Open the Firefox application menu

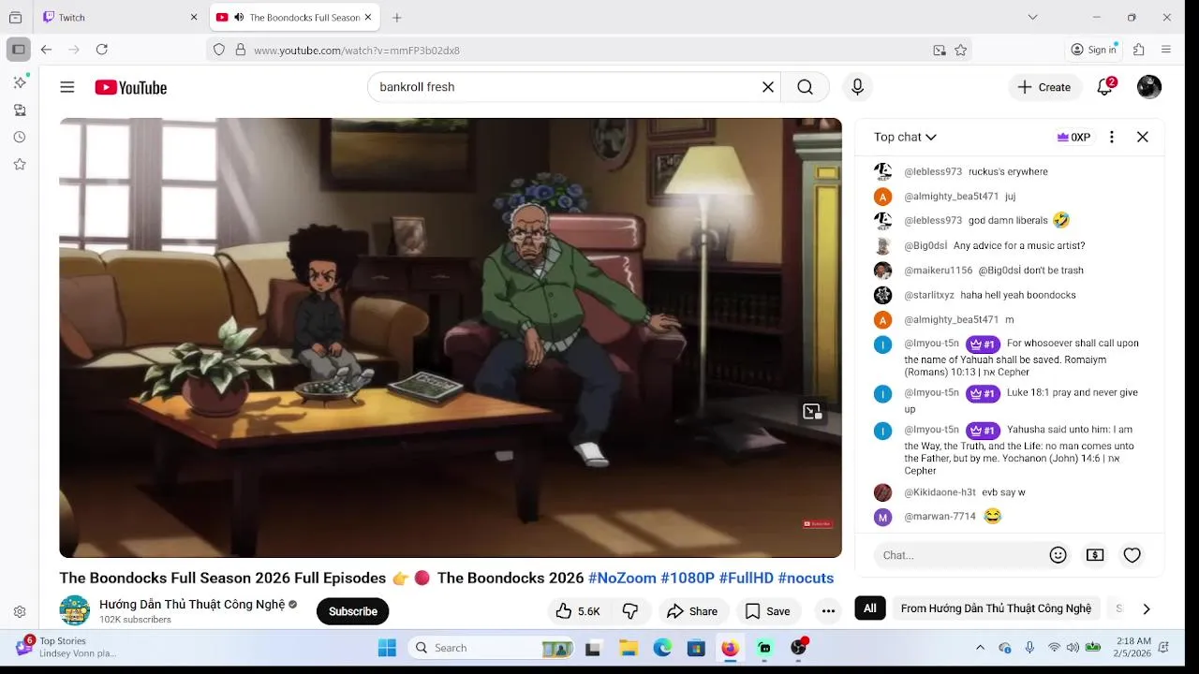(x=1166, y=50)
